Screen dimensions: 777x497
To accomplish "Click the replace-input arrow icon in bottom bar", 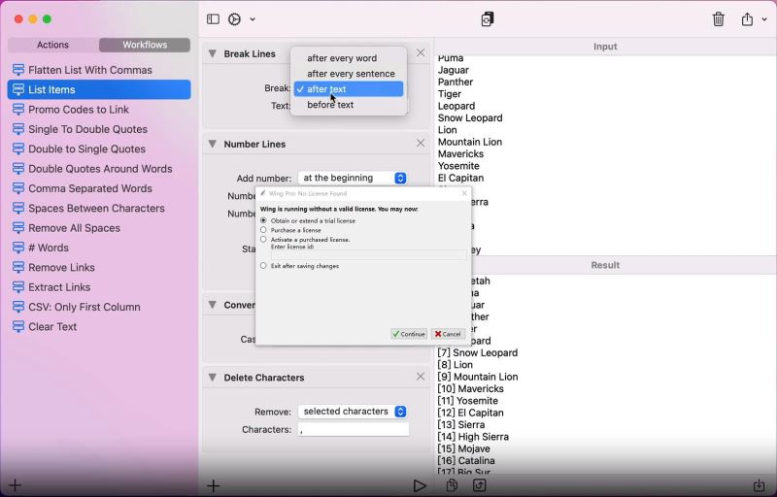I will coord(479,485).
